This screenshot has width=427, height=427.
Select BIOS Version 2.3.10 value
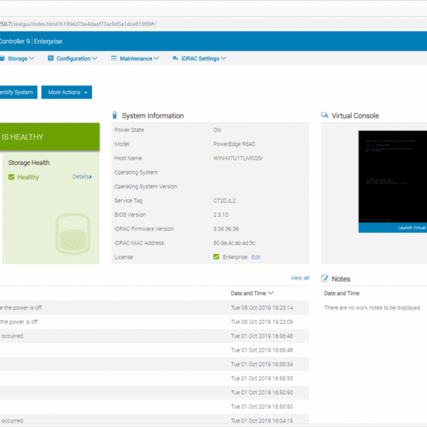221,215
